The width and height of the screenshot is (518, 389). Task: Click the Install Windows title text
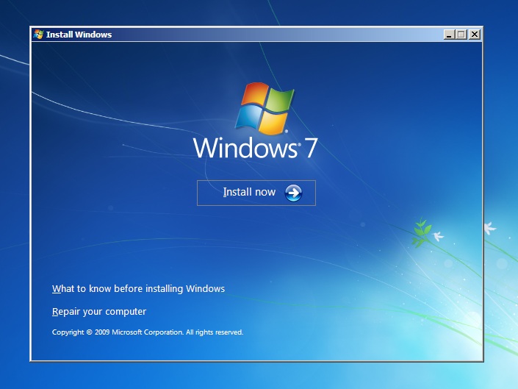(79, 35)
